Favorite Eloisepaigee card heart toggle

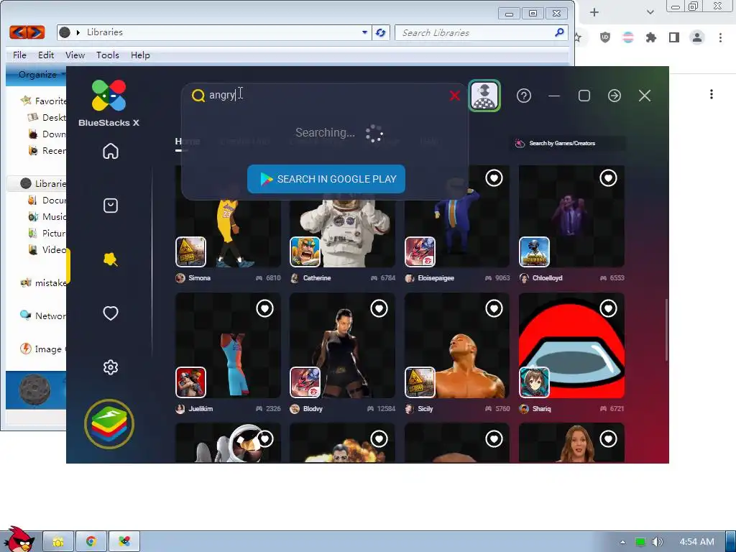[x=494, y=178]
